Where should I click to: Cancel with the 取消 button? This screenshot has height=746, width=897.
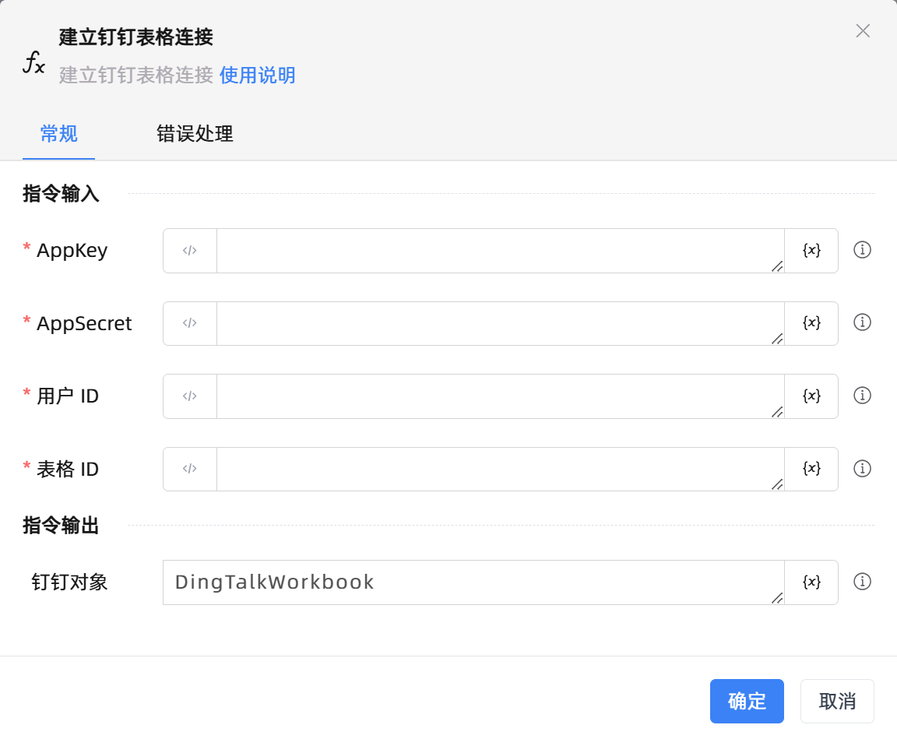tap(837, 702)
